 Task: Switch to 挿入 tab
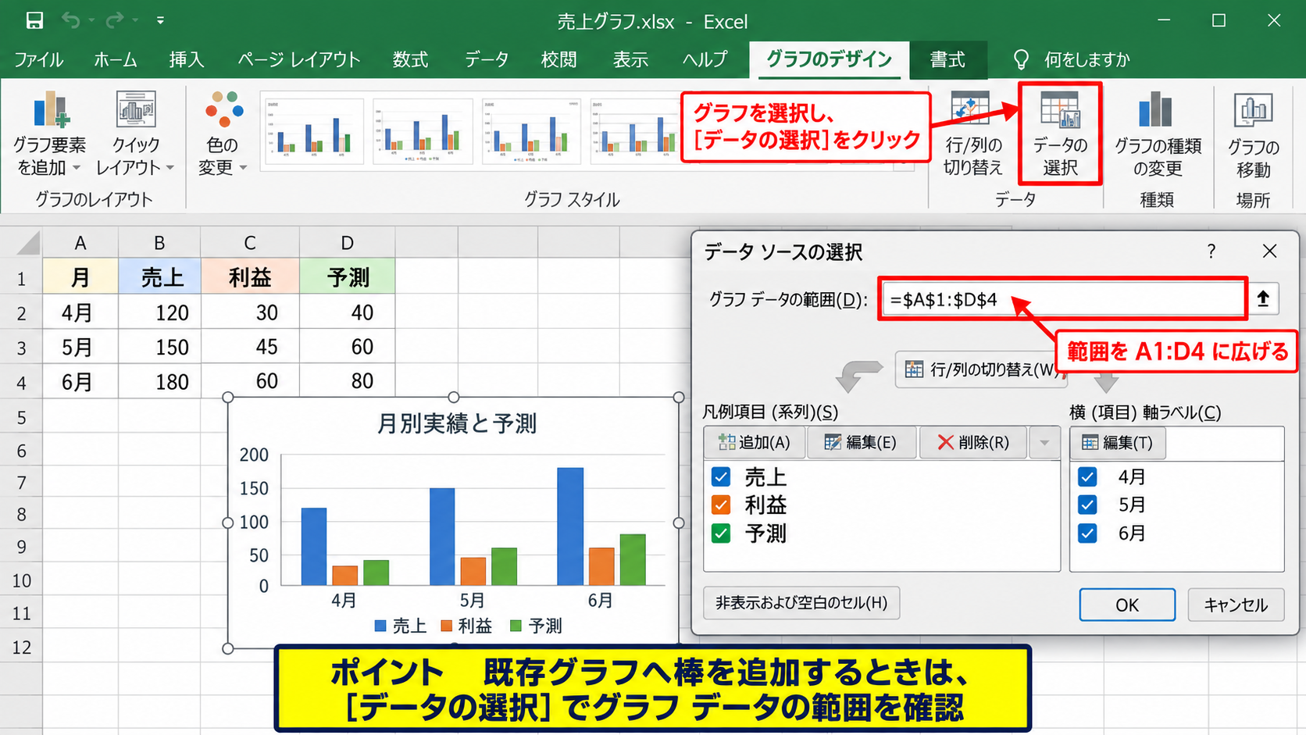(187, 59)
